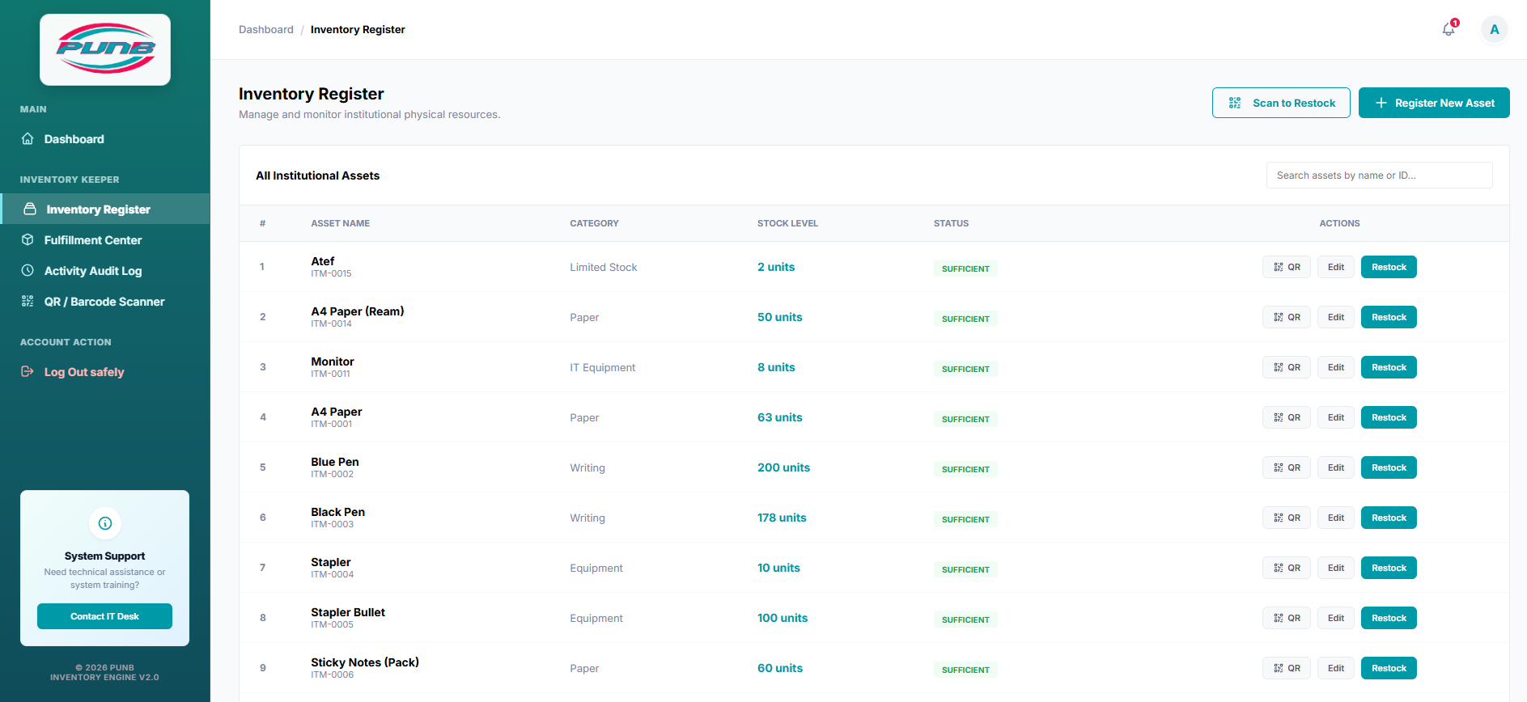
Task: Open the notifications bell icon
Action: [1449, 30]
